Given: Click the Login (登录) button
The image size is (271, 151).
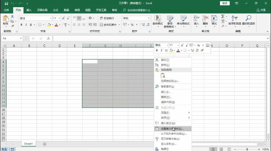Looking at the screenshot, I should [225, 3].
